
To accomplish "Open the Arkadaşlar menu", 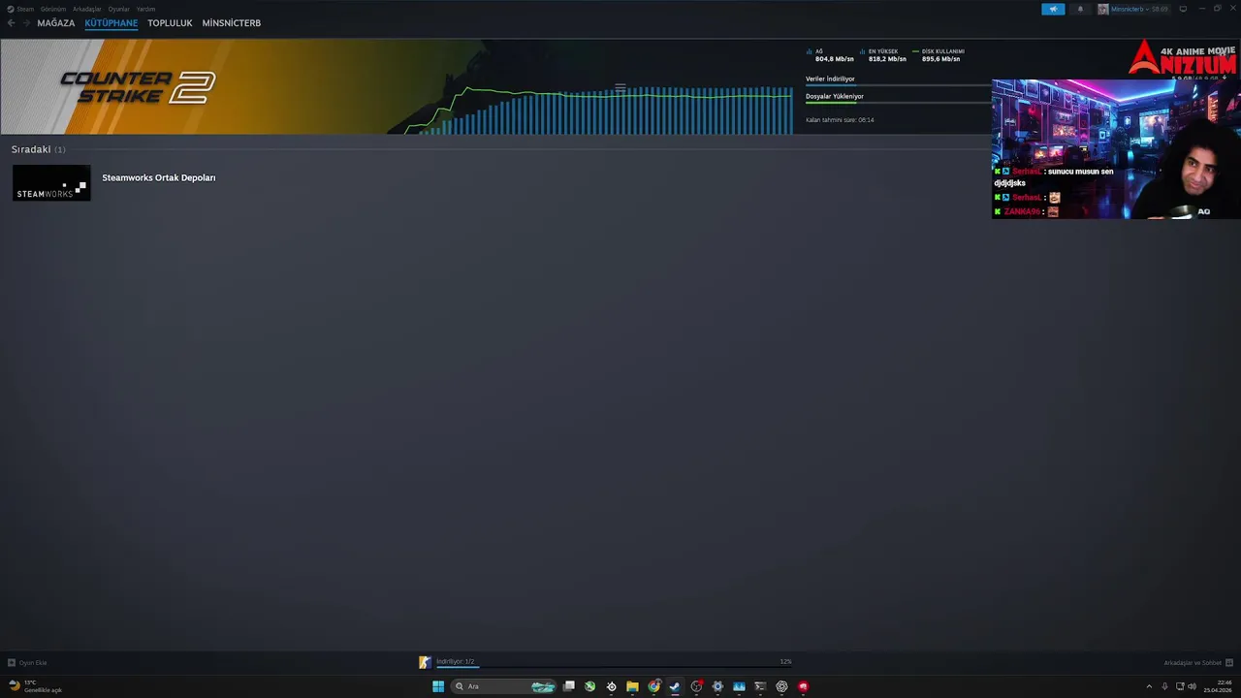I will 87,9.
